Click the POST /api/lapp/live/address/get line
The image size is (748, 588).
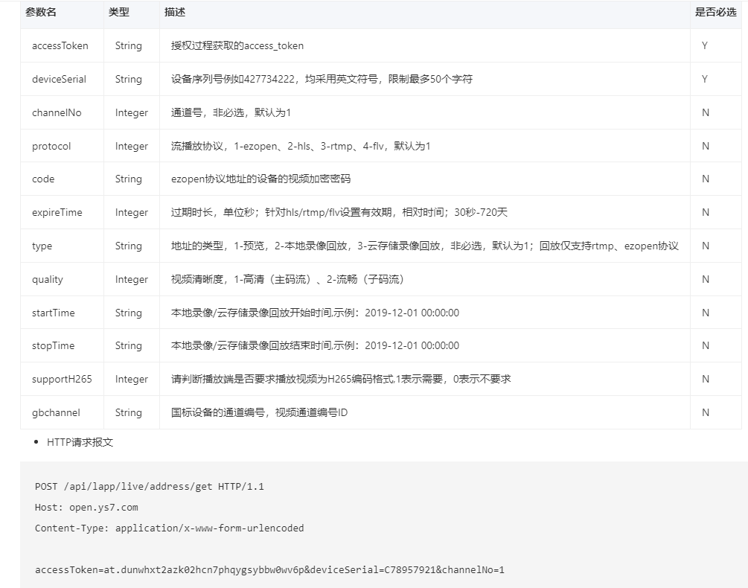[x=150, y=487]
